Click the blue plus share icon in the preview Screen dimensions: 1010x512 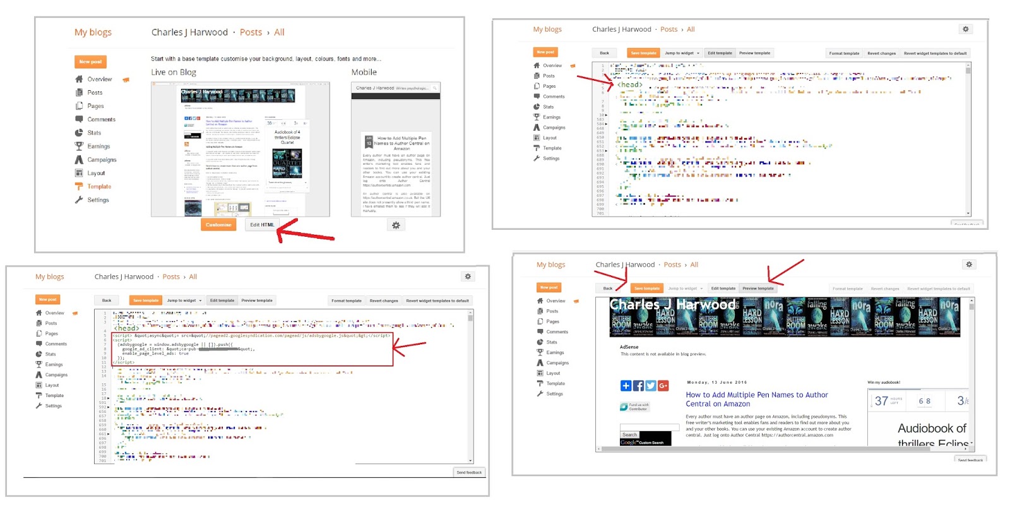tap(626, 386)
